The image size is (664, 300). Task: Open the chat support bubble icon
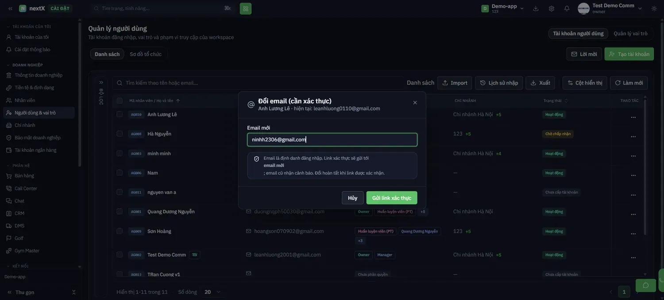point(645,285)
